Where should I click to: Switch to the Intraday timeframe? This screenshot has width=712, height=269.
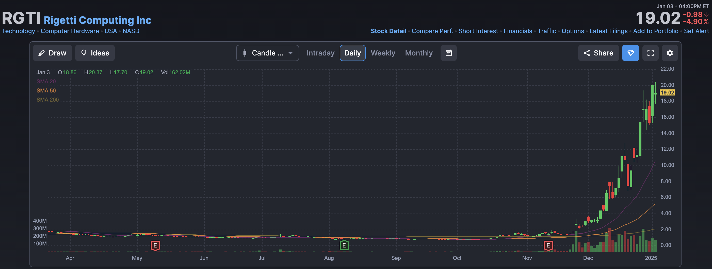tap(320, 53)
